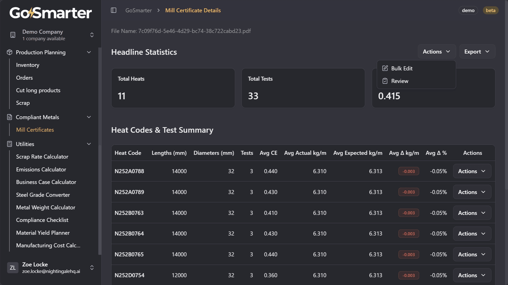Open Steel Grade Converter
The image size is (508, 285).
click(43, 195)
